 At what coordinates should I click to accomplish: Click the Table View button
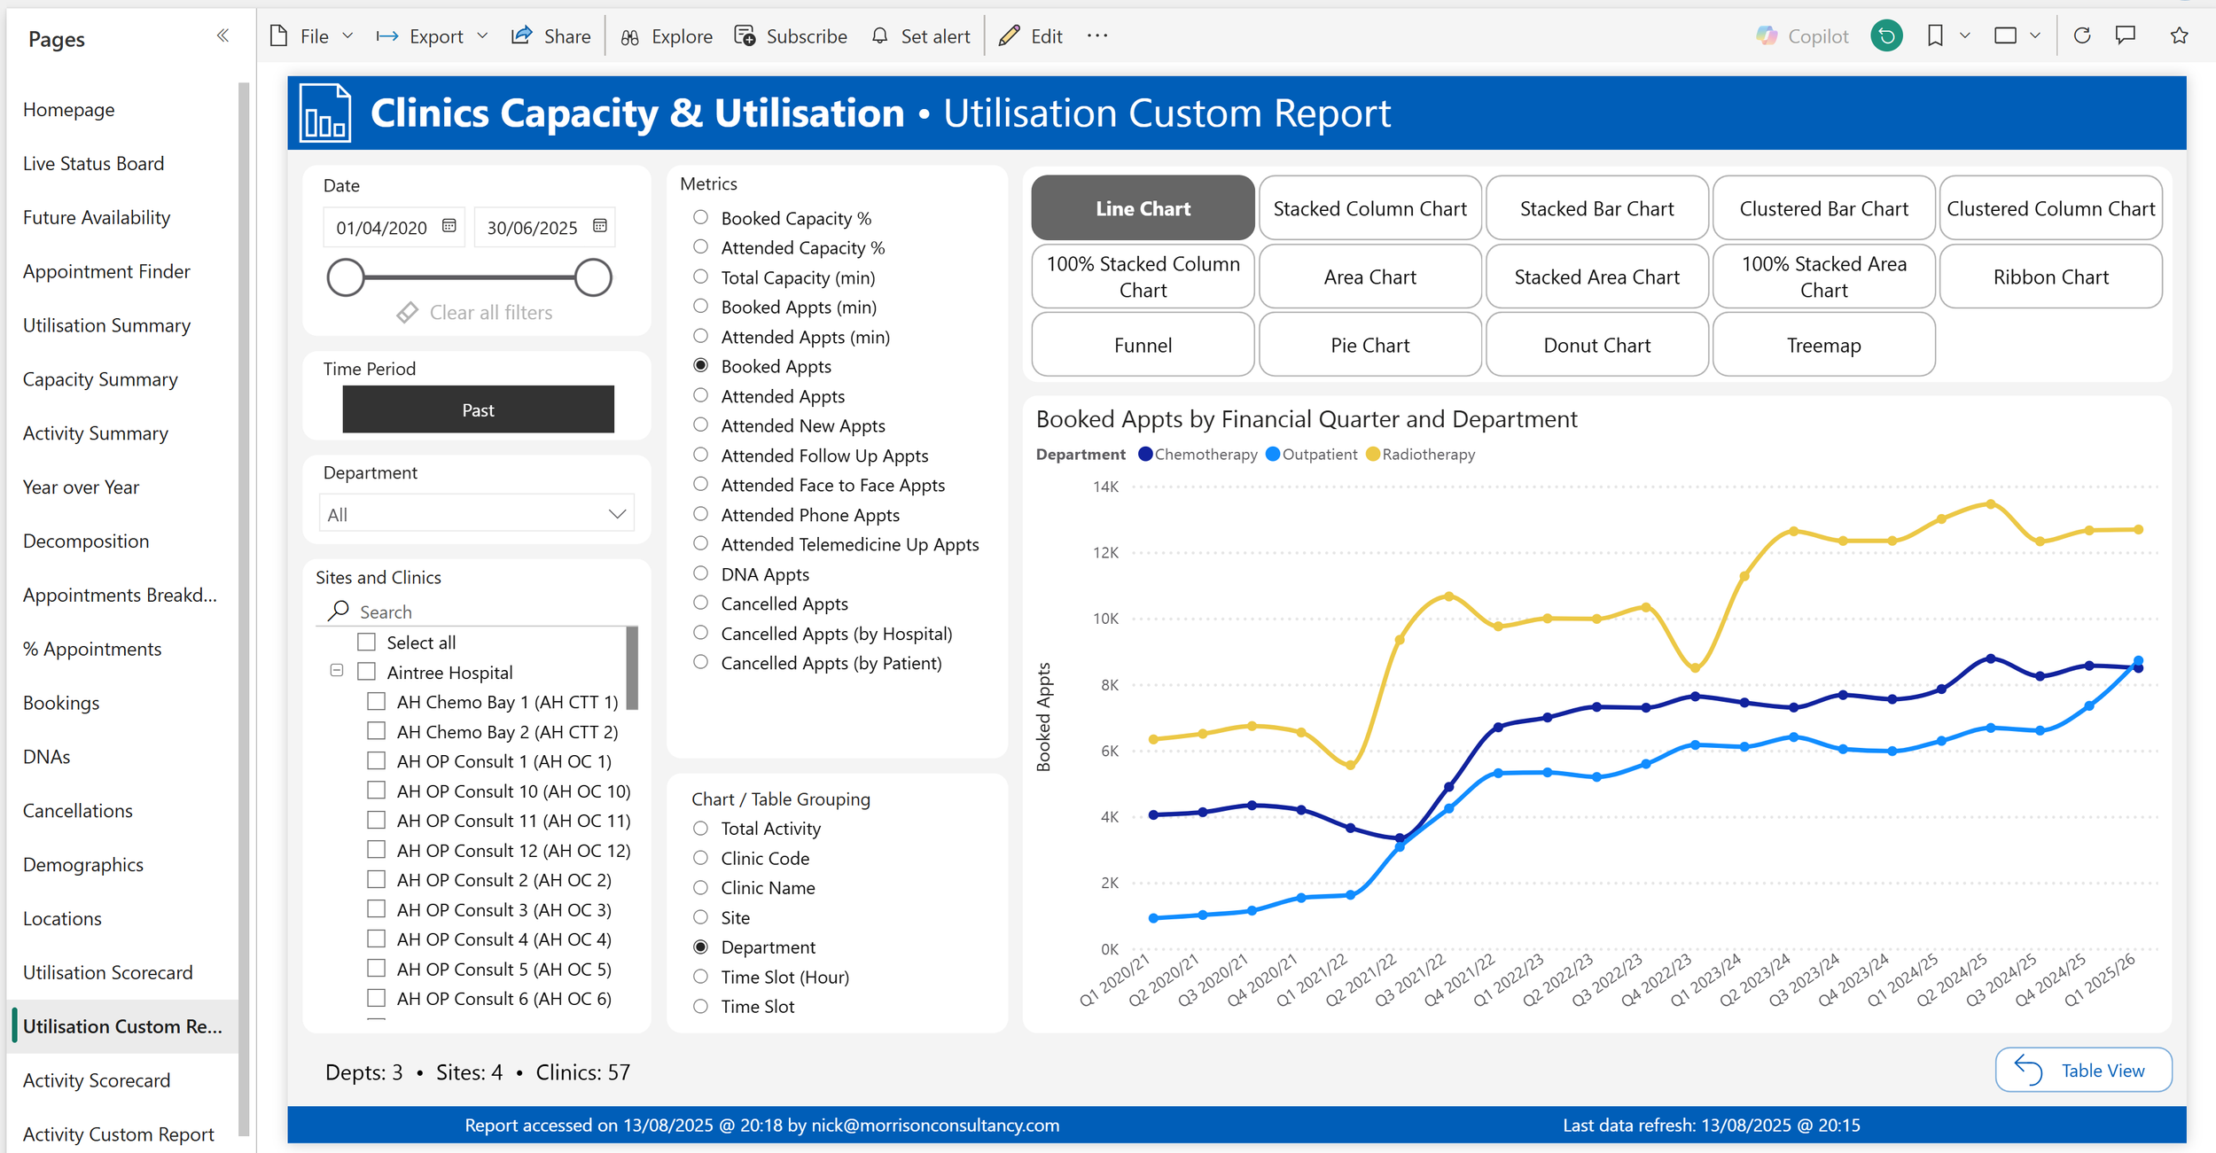pyautogui.click(x=2083, y=1070)
